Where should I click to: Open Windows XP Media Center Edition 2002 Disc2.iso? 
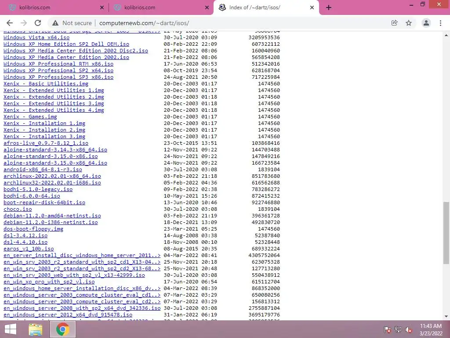point(76,51)
